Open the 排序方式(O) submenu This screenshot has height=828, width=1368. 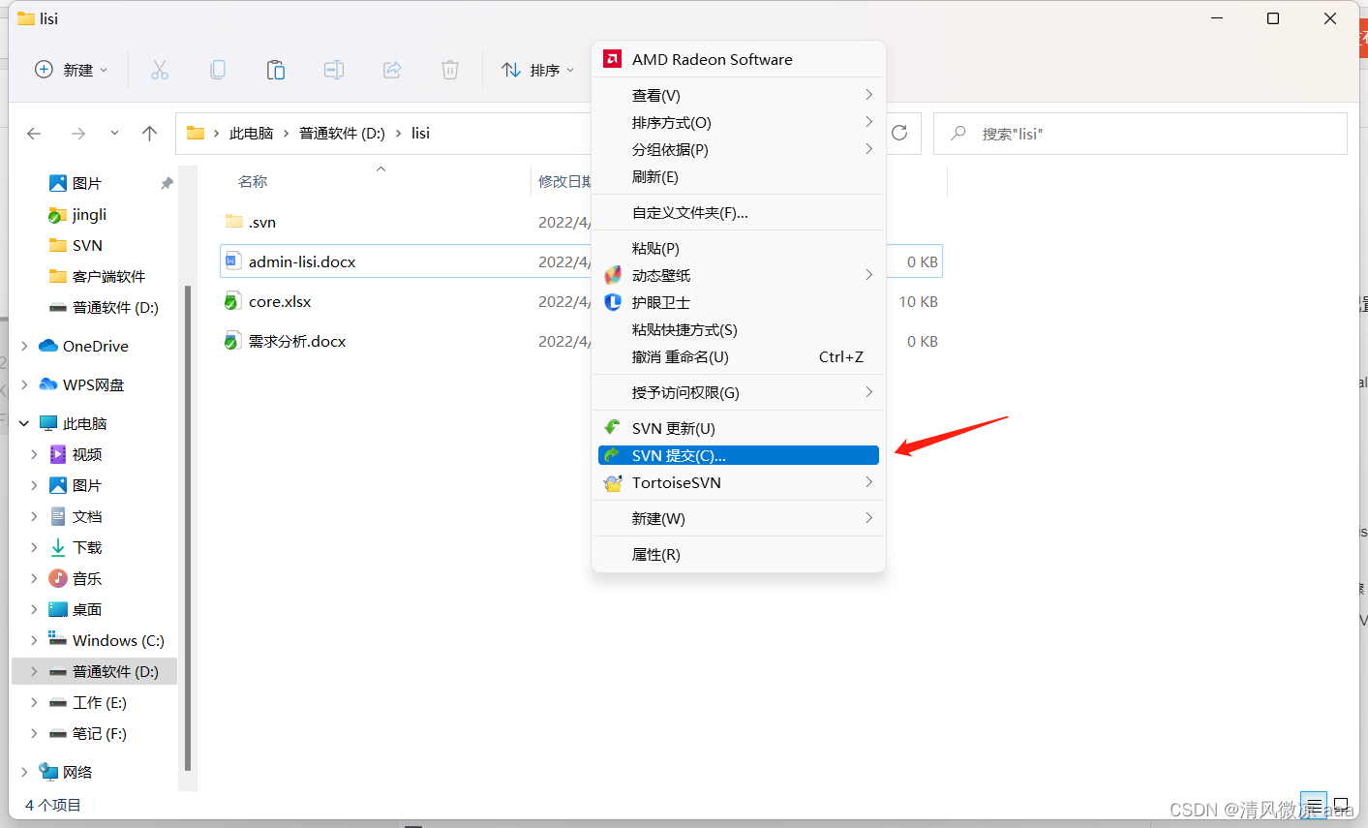tap(739, 122)
